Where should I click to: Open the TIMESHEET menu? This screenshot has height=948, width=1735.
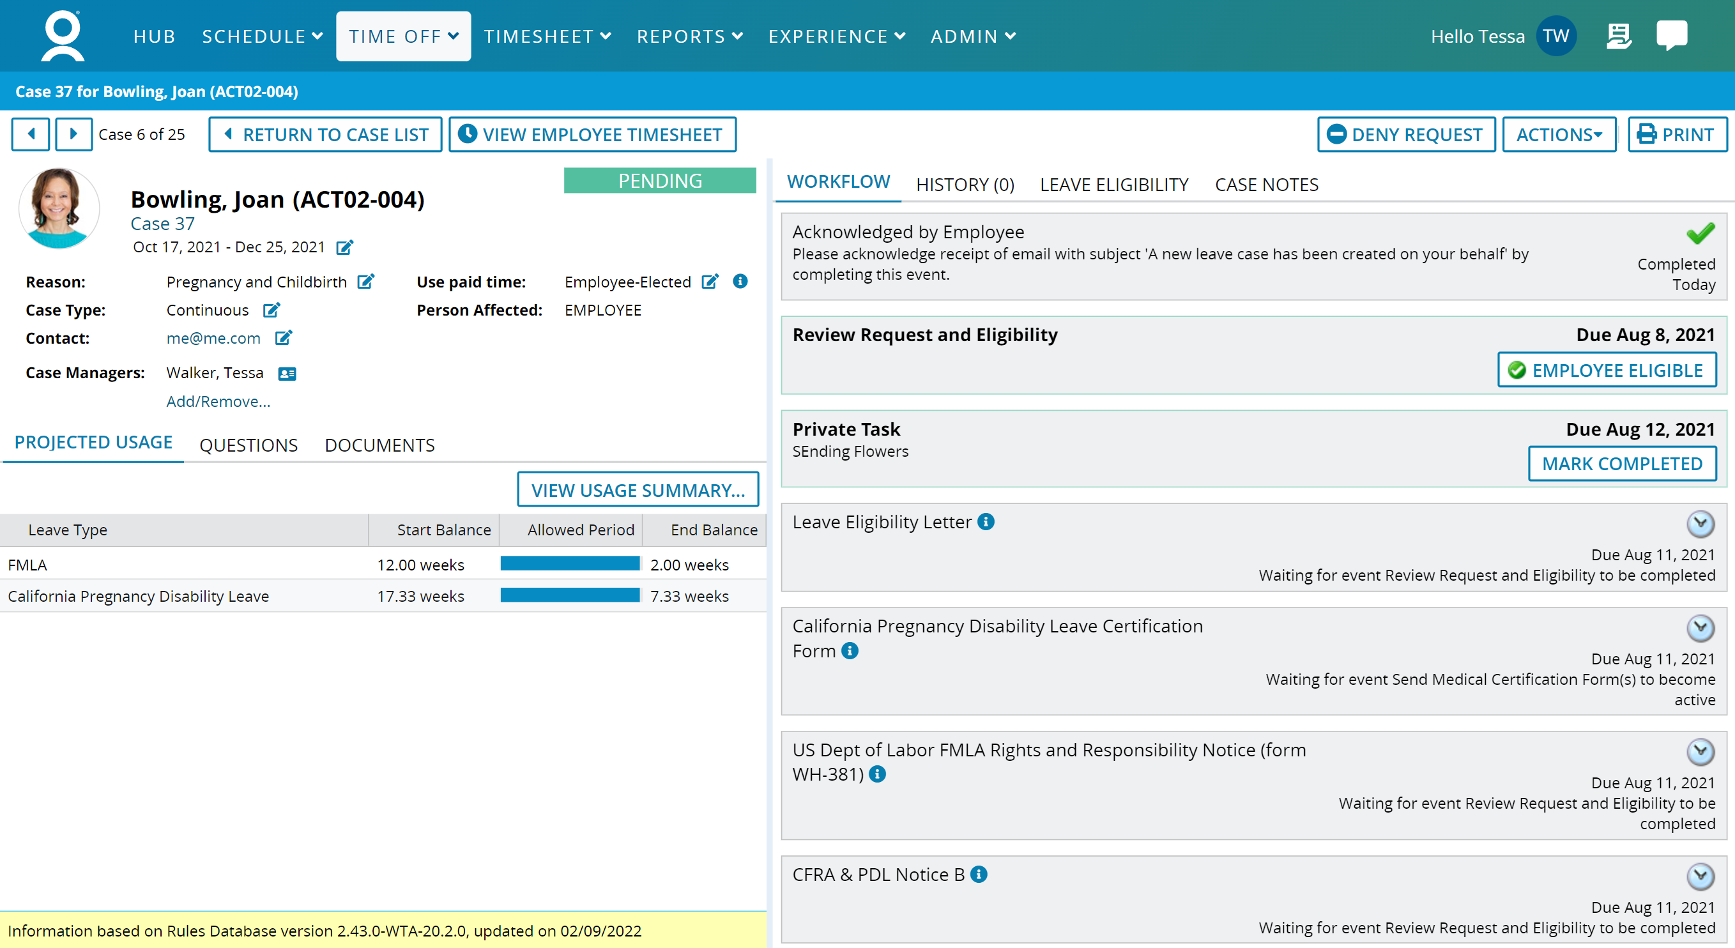(547, 36)
